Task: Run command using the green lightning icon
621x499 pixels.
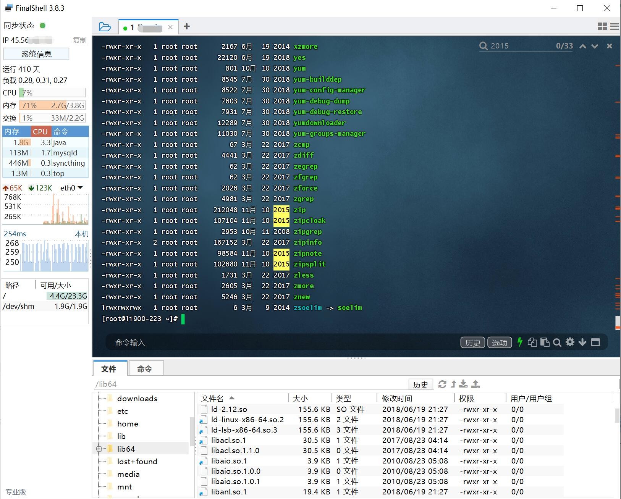Action: tap(519, 342)
